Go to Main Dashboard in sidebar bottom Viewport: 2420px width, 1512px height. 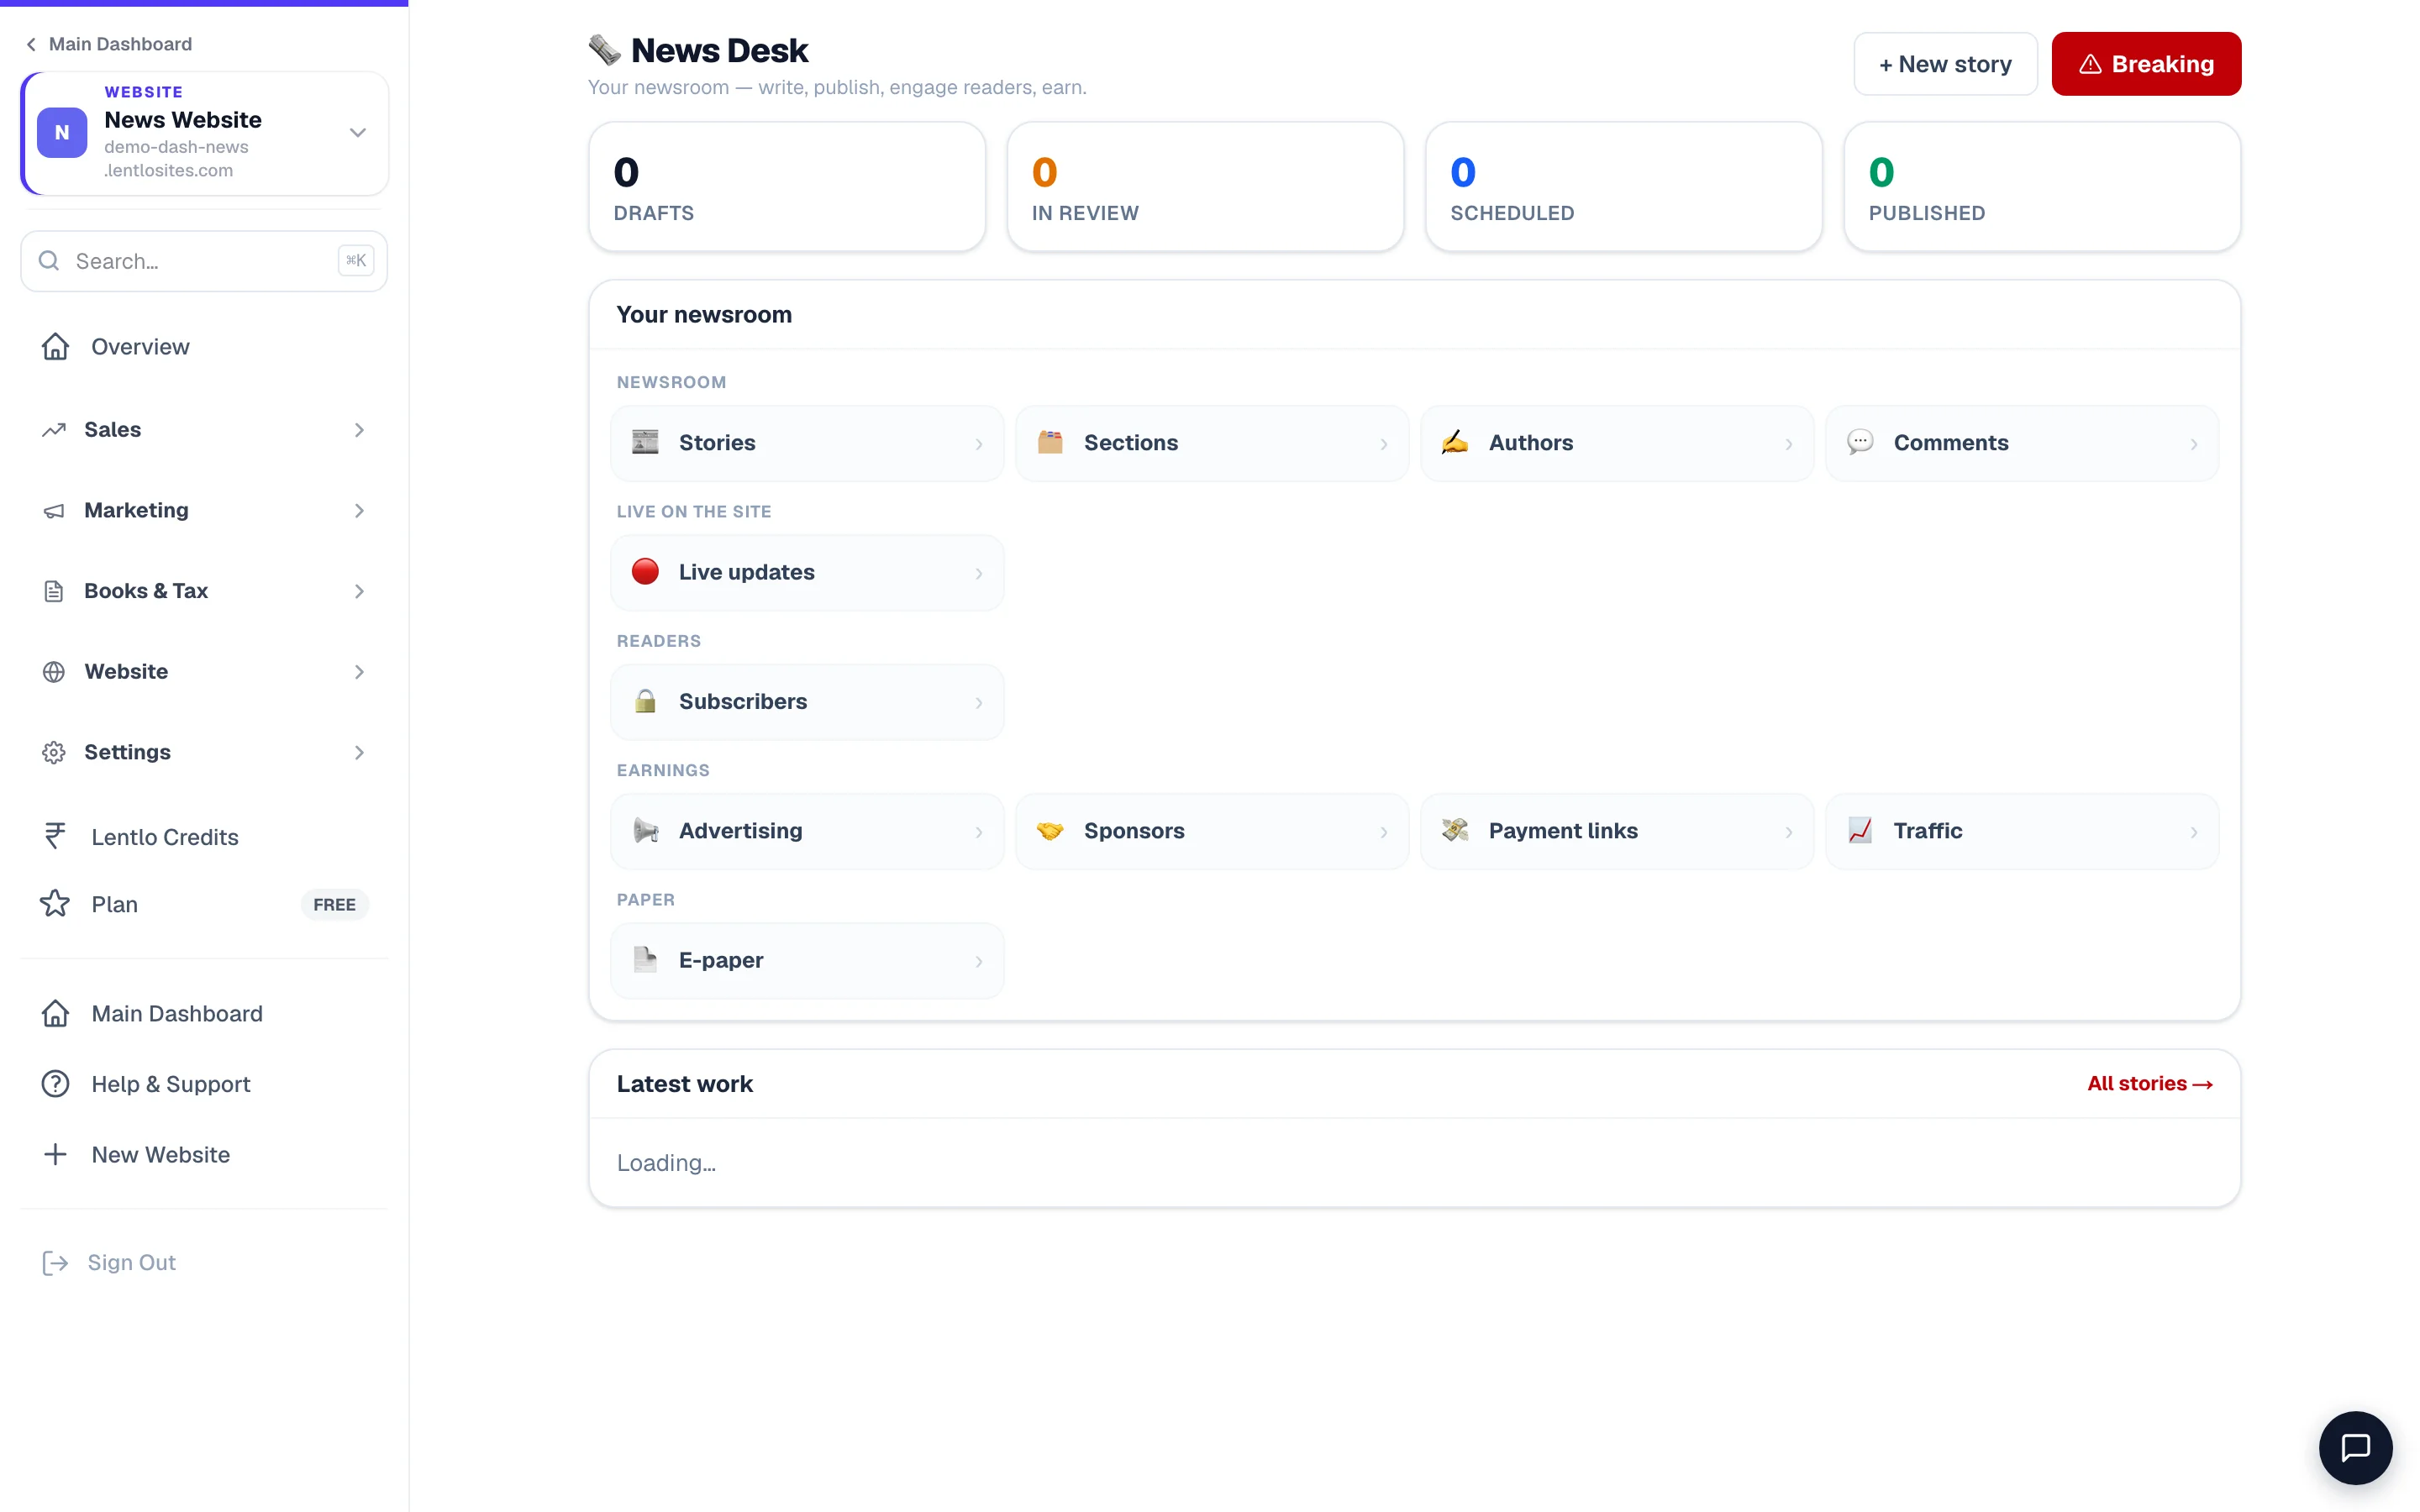coord(204,1014)
